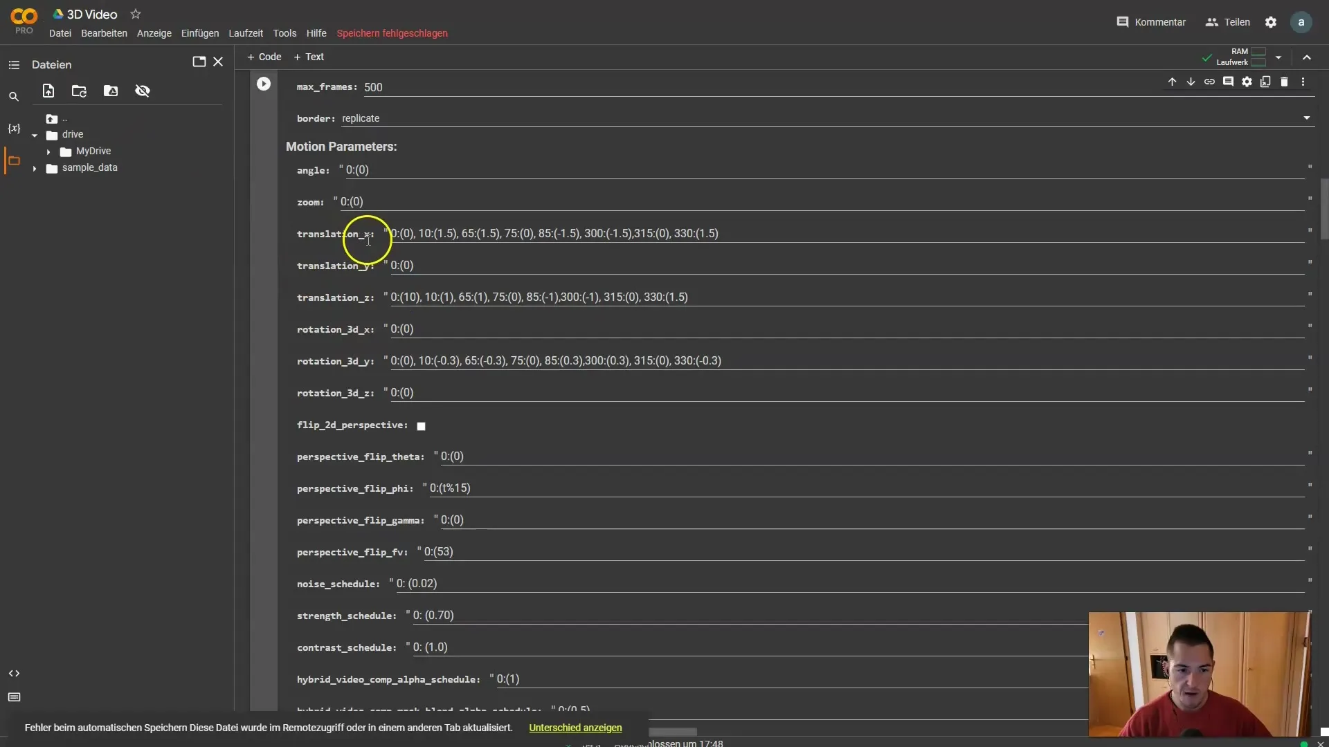Image resolution: width=1329 pixels, height=747 pixels.
Task: Click Speichern fehlgeschlagen status
Action: (x=392, y=33)
